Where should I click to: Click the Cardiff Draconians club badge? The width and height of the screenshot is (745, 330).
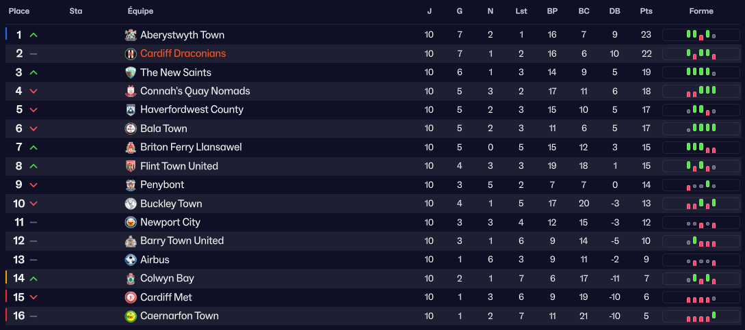tap(131, 53)
